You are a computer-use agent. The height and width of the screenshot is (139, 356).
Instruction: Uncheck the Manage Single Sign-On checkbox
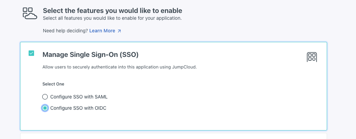tap(31, 53)
